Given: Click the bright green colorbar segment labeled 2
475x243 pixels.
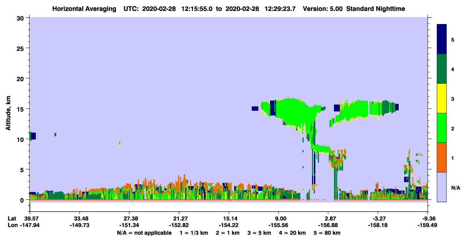Looking at the screenshot, I should point(442,128).
